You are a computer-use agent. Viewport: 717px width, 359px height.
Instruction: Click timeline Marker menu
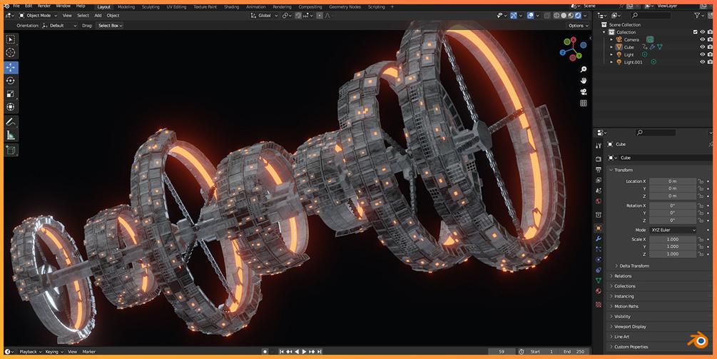click(88, 352)
